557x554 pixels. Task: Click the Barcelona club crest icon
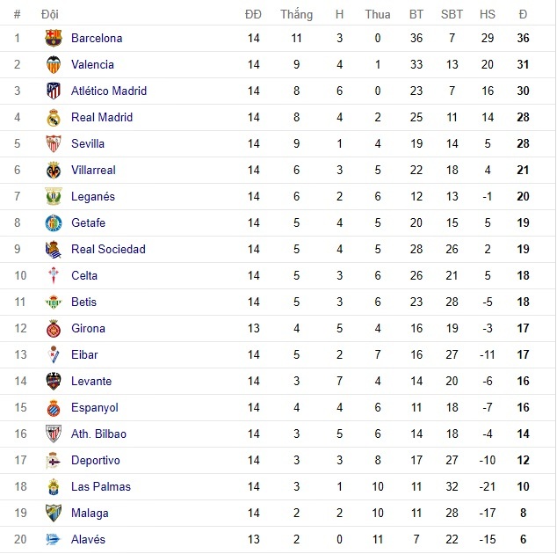point(54,39)
